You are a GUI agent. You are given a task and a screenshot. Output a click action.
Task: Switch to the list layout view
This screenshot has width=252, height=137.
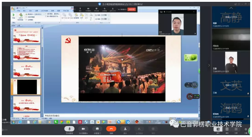[x=236, y=129]
